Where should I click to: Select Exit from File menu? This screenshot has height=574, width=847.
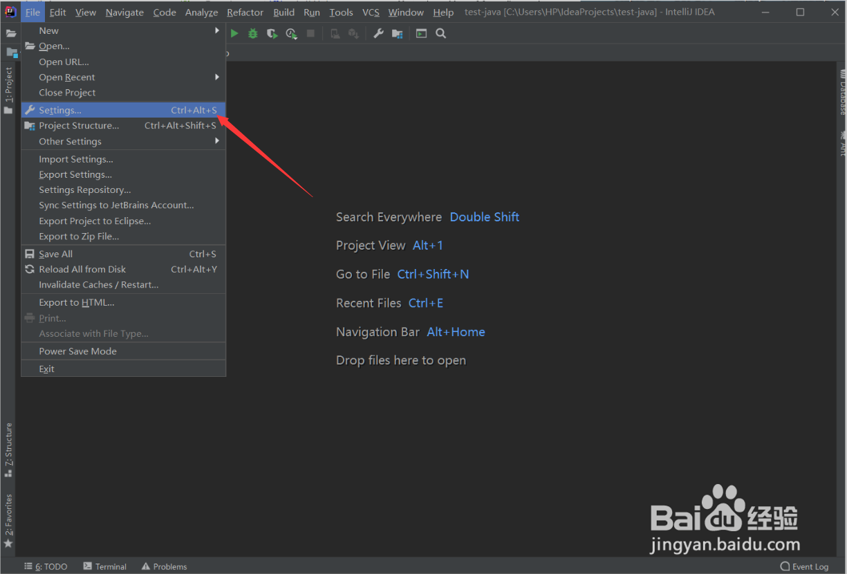pyautogui.click(x=123, y=369)
